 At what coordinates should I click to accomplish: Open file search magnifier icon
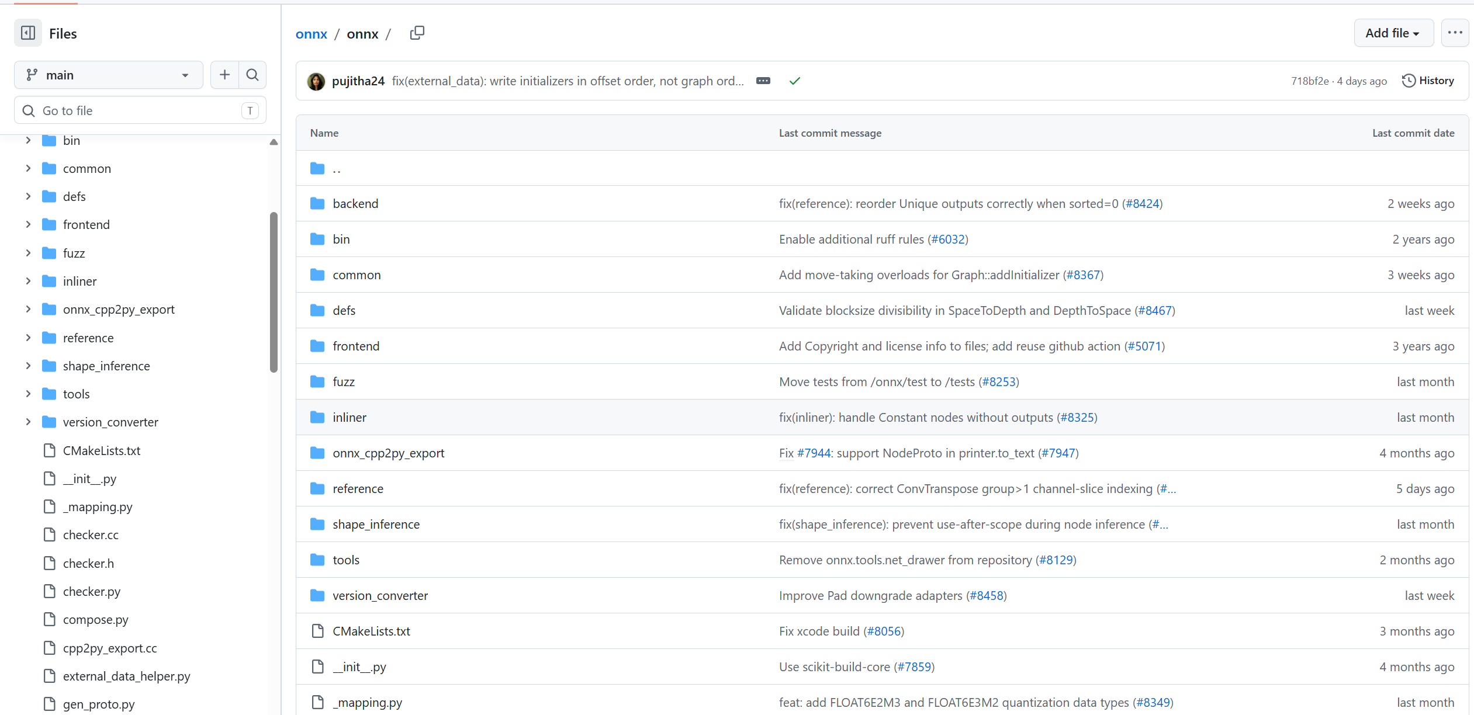point(252,75)
